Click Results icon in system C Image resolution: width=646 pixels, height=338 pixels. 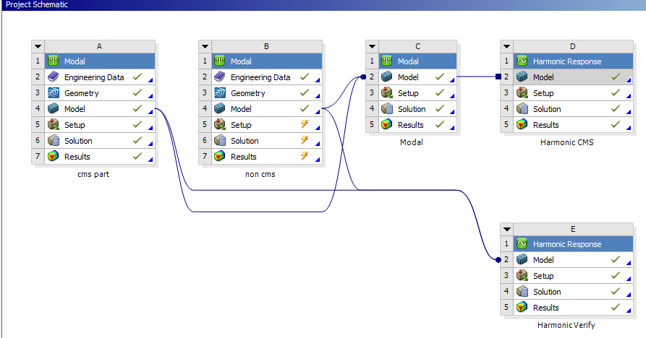[x=386, y=124]
